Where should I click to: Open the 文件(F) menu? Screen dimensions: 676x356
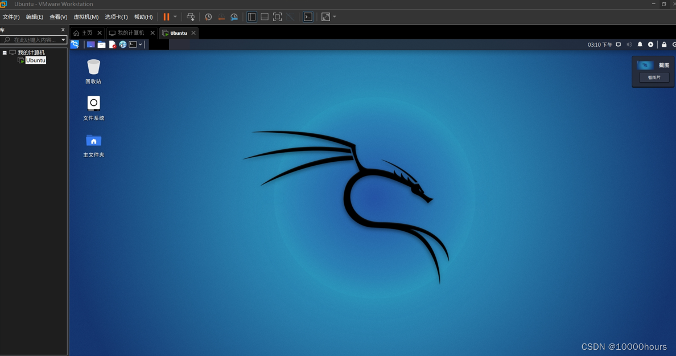11,17
